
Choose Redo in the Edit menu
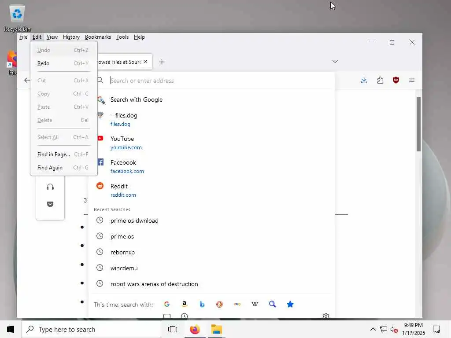(63, 63)
